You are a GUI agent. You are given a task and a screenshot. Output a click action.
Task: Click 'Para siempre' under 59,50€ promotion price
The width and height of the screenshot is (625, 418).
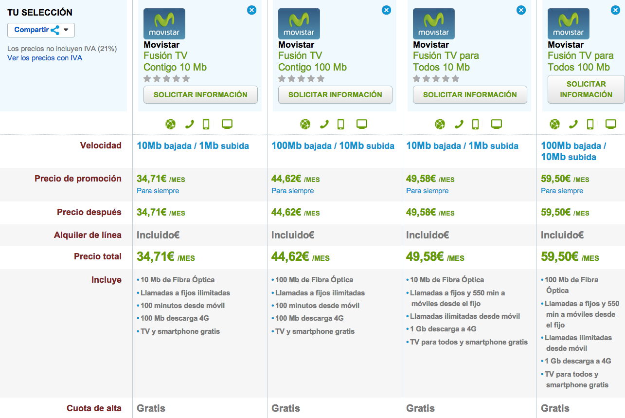point(562,191)
